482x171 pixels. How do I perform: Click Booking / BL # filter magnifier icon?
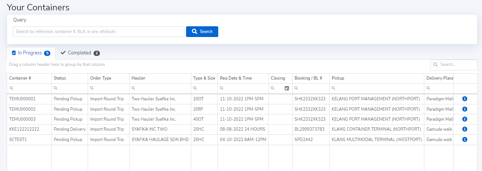click(297, 88)
